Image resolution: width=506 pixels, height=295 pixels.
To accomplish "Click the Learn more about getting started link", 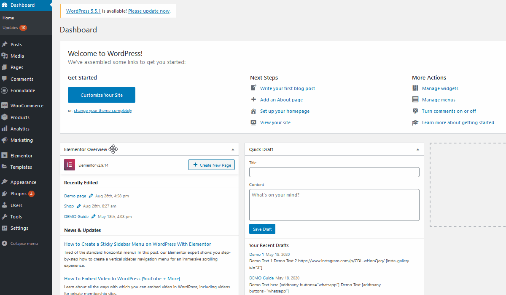I will pos(458,122).
